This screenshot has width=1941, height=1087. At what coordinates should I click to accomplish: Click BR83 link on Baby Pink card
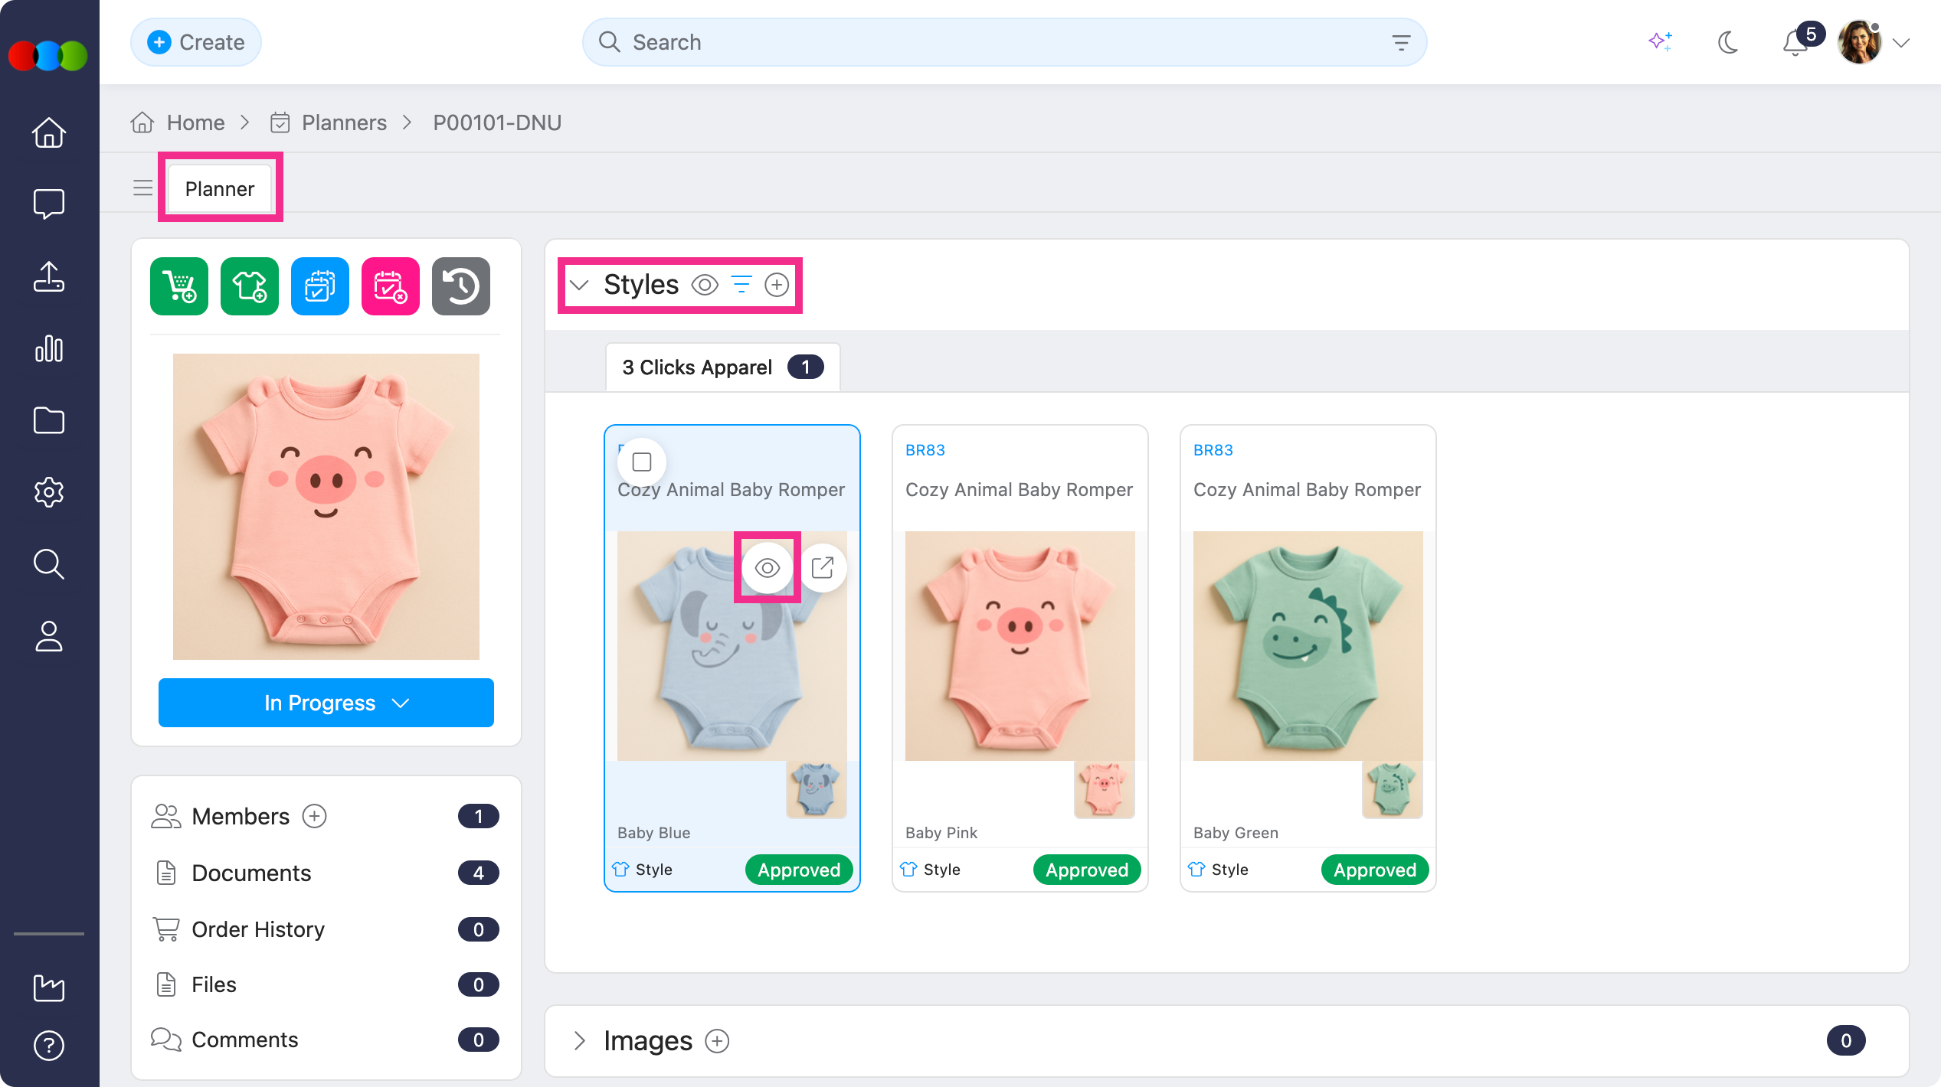pos(925,450)
